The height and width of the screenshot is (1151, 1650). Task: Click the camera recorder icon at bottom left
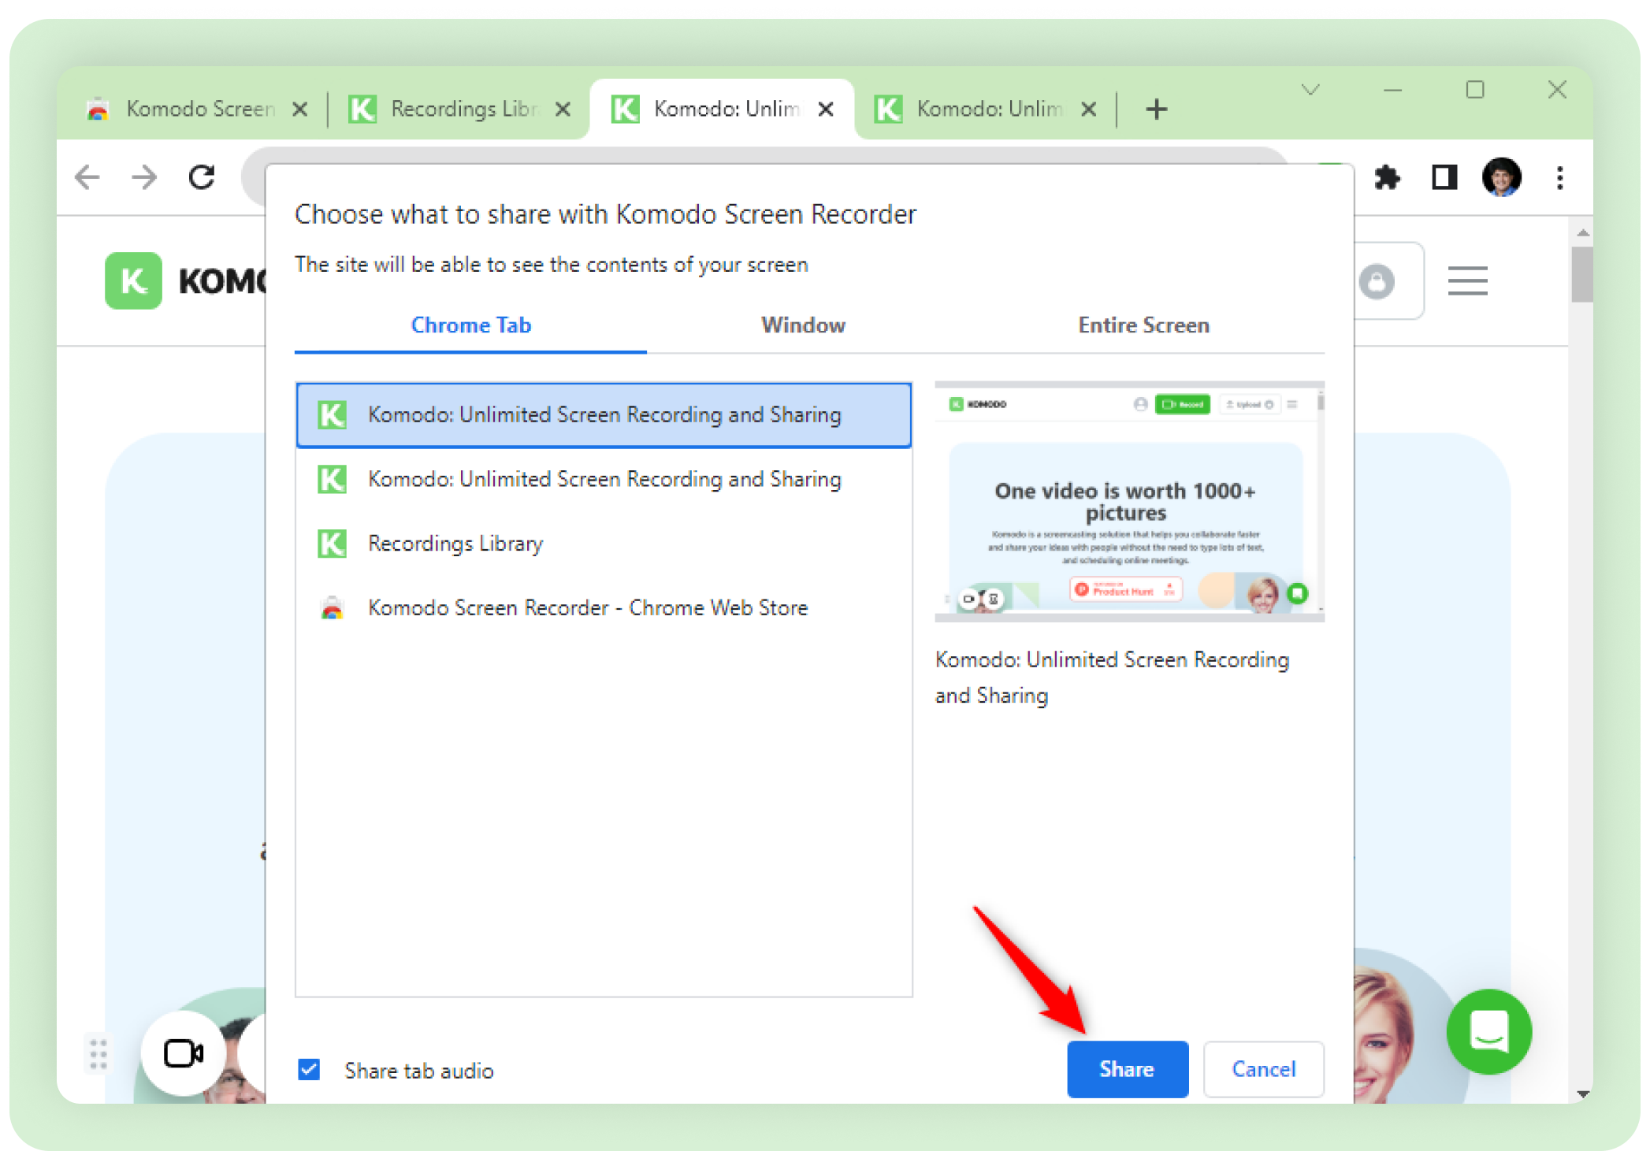click(x=183, y=1053)
